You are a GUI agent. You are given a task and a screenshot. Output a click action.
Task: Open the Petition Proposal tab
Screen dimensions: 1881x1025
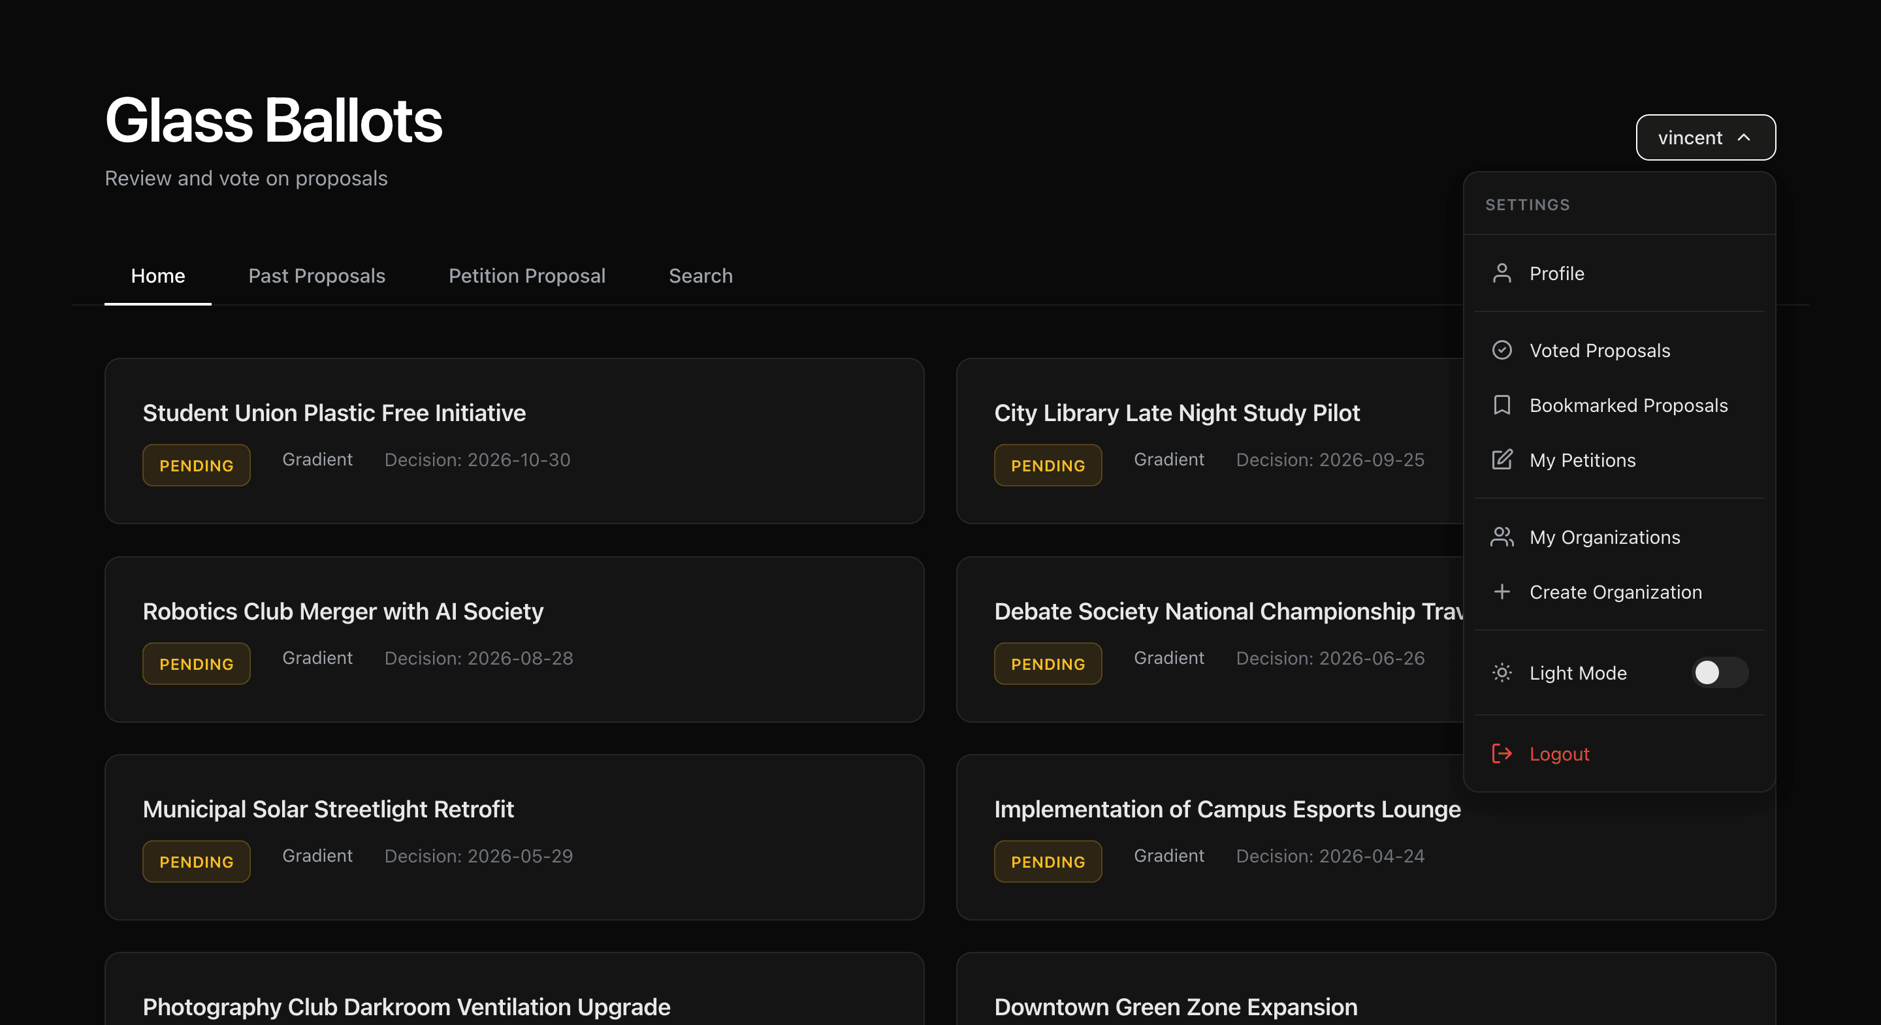[x=526, y=276]
